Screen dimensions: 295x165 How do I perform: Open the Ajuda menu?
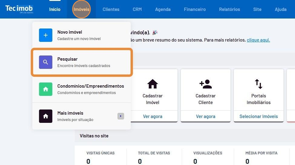(280, 9)
